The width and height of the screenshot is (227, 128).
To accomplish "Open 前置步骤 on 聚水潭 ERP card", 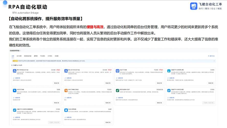I will (172, 78).
